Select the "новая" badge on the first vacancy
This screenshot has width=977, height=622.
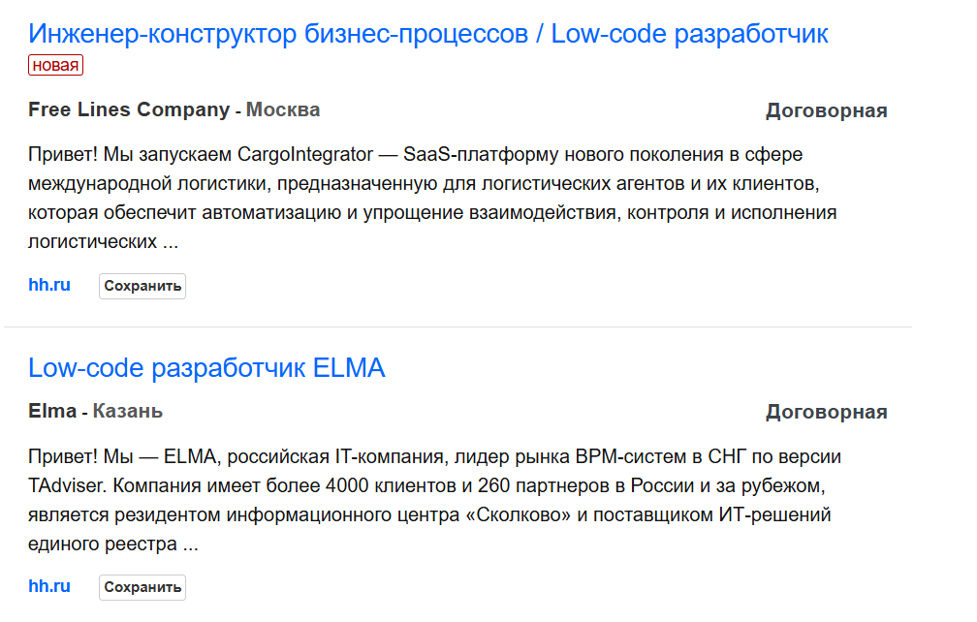pyautogui.click(x=55, y=64)
